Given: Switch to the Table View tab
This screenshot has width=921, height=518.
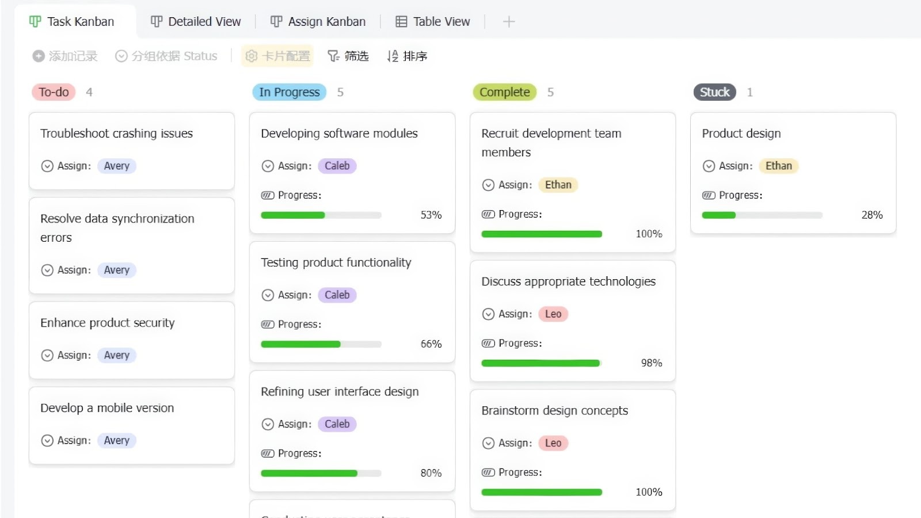Looking at the screenshot, I should pyautogui.click(x=442, y=21).
